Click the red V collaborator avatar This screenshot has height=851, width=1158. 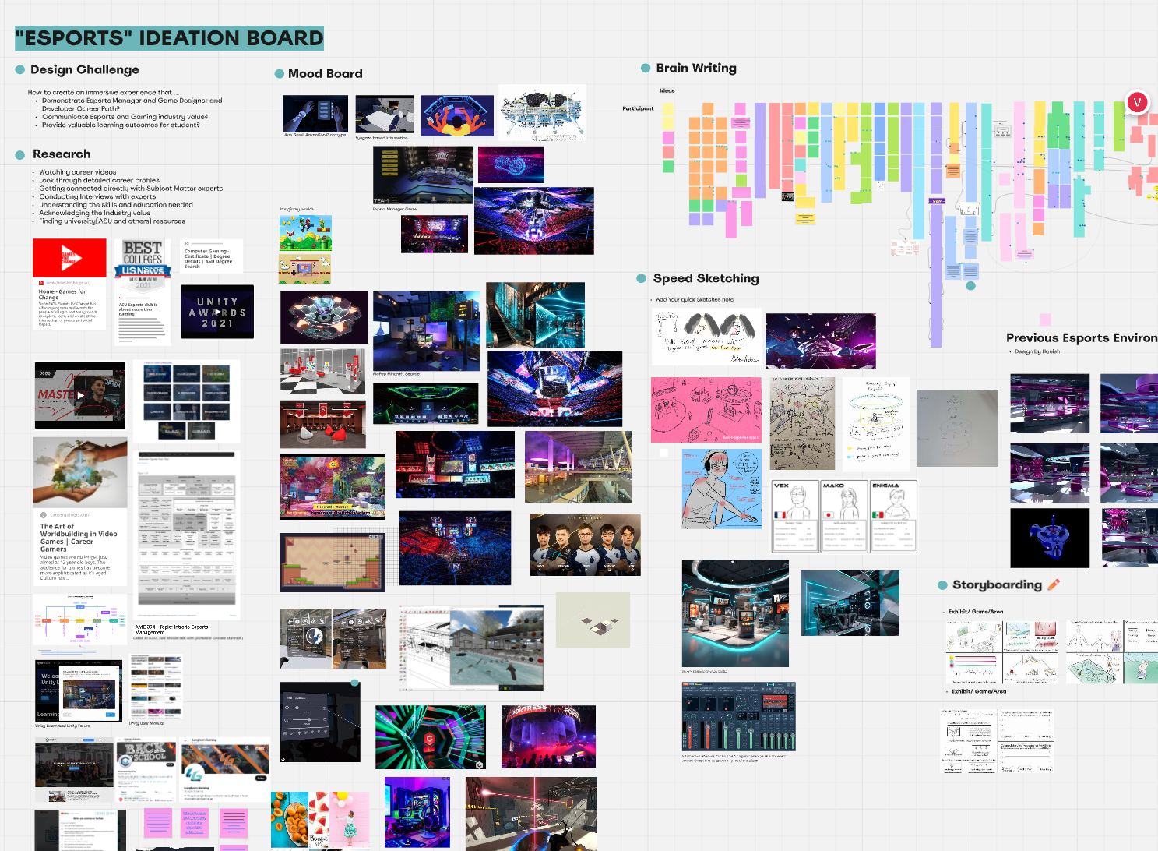pos(1137,102)
